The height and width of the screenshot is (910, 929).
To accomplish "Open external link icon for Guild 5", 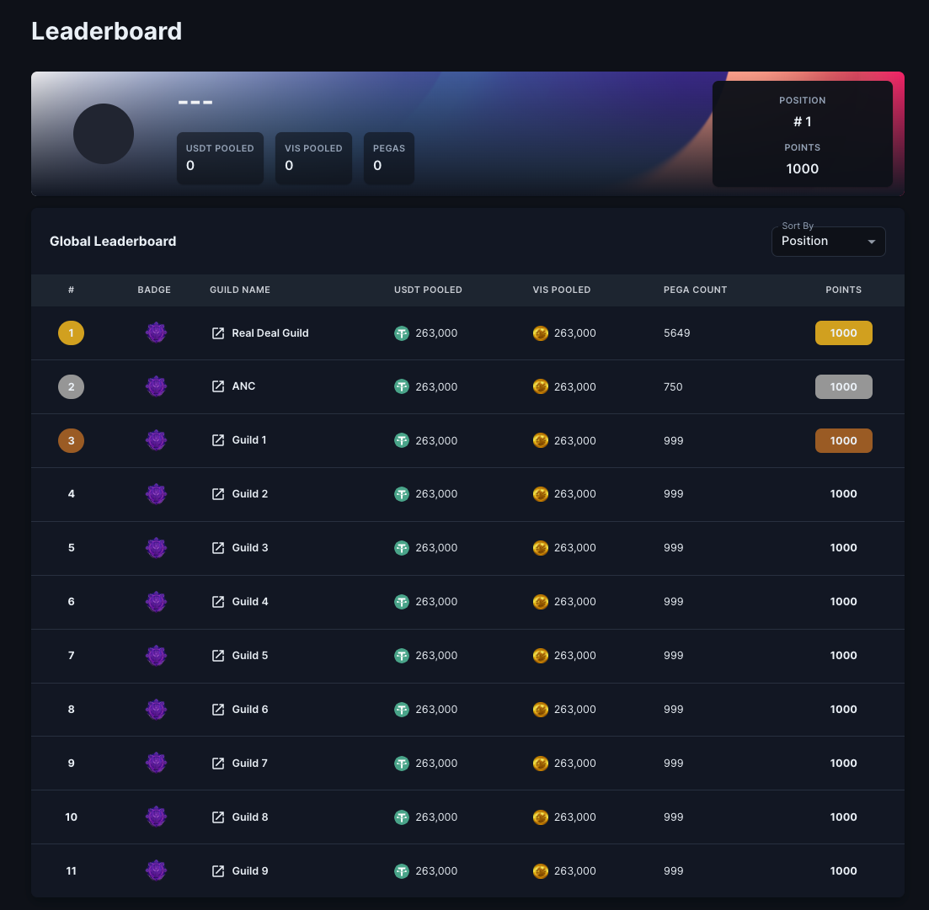I will [218, 656].
